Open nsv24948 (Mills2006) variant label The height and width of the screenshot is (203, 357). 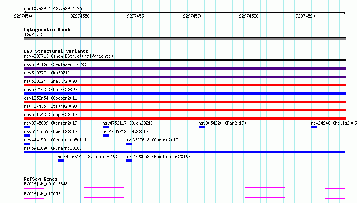(x=334, y=123)
